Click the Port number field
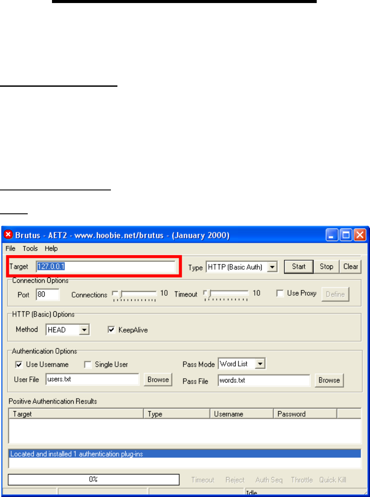 (x=48, y=294)
